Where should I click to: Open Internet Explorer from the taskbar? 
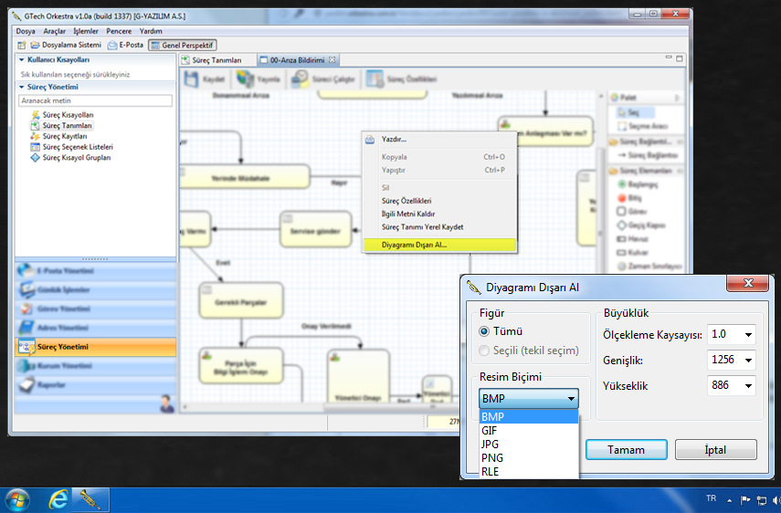tap(58, 499)
